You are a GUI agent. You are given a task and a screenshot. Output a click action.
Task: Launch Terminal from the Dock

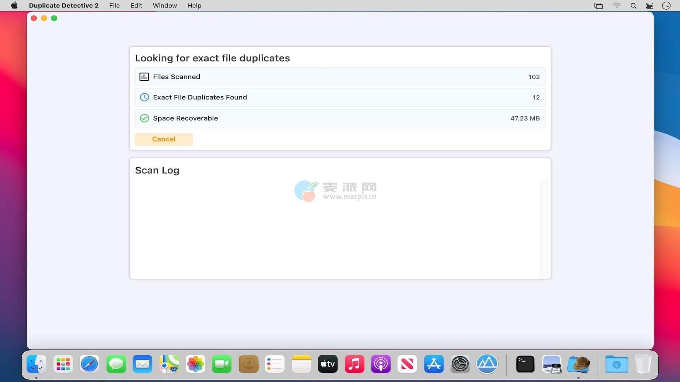[x=525, y=364]
